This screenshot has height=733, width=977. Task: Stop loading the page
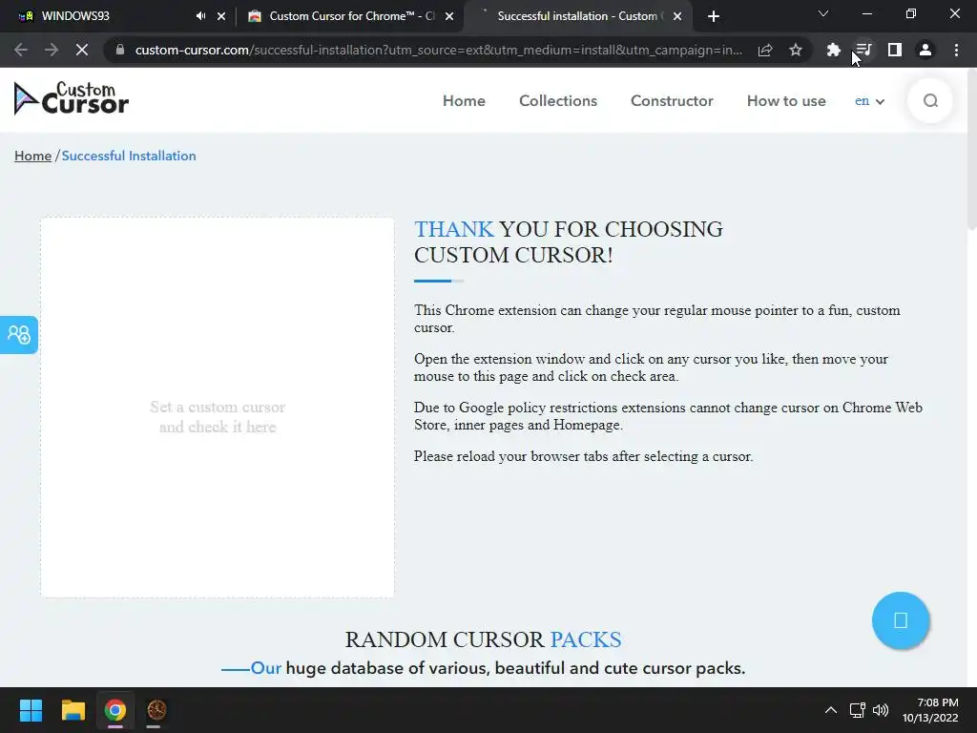[x=82, y=50]
